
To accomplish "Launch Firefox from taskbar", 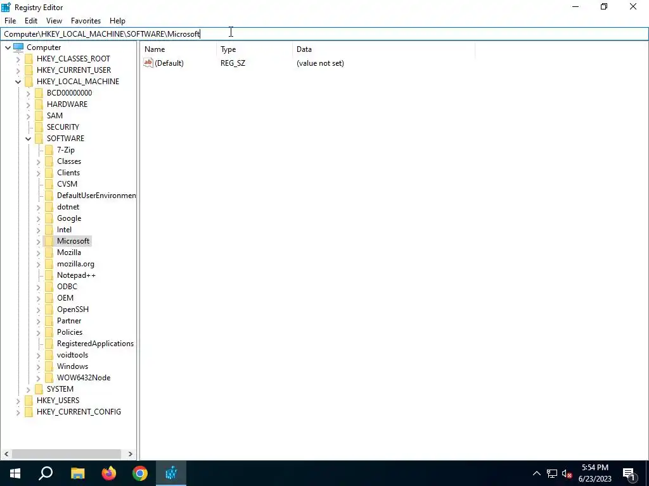I will coord(109,473).
